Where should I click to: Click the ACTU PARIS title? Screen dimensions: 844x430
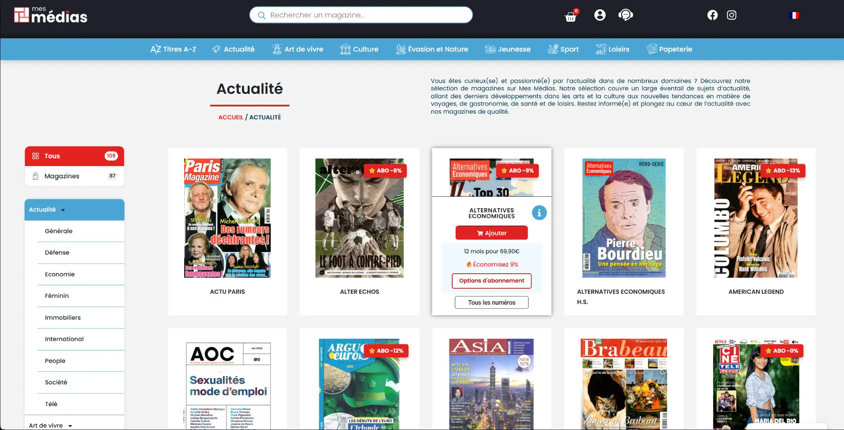tap(227, 292)
